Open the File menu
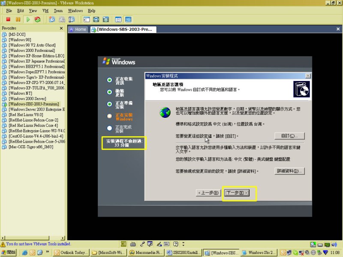 pyautogui.click(x=9, y=11)
